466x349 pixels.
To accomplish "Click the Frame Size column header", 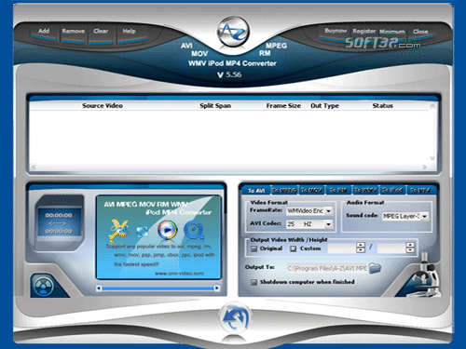I will pos(283,106).
